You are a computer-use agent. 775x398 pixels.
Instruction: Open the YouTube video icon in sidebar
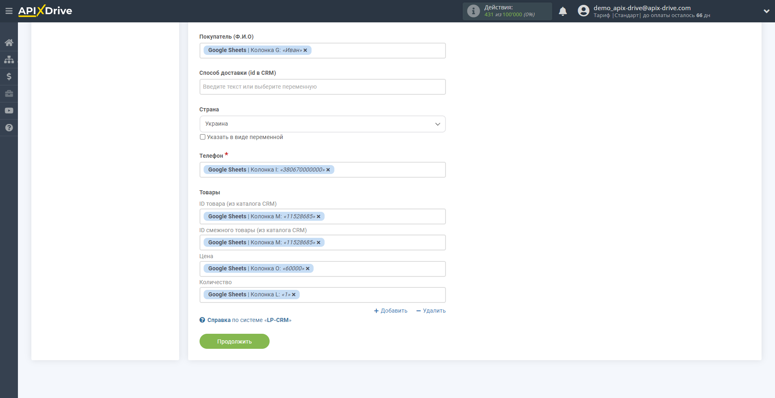click(x=9, y=111)
